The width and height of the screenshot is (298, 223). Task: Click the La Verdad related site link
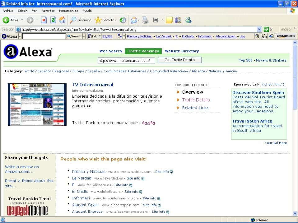pos(82,178)
